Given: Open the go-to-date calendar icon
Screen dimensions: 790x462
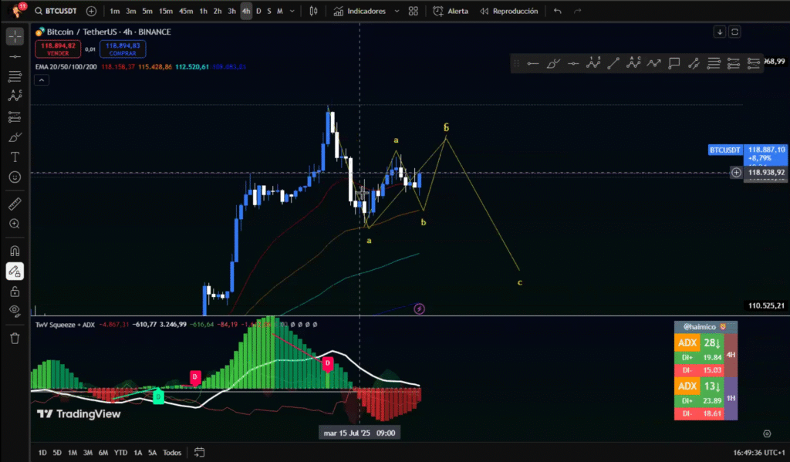Looking at the screenshot, I should coord(200,453).
